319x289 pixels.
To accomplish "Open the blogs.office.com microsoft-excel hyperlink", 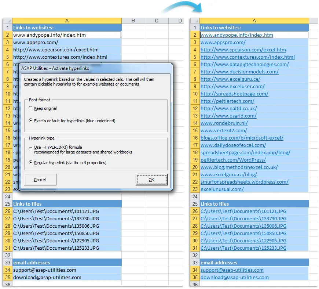I will coord(242,138).
